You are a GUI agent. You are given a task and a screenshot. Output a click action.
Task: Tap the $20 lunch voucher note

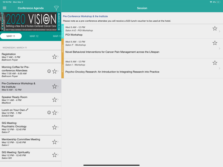[x=117, y=21]
